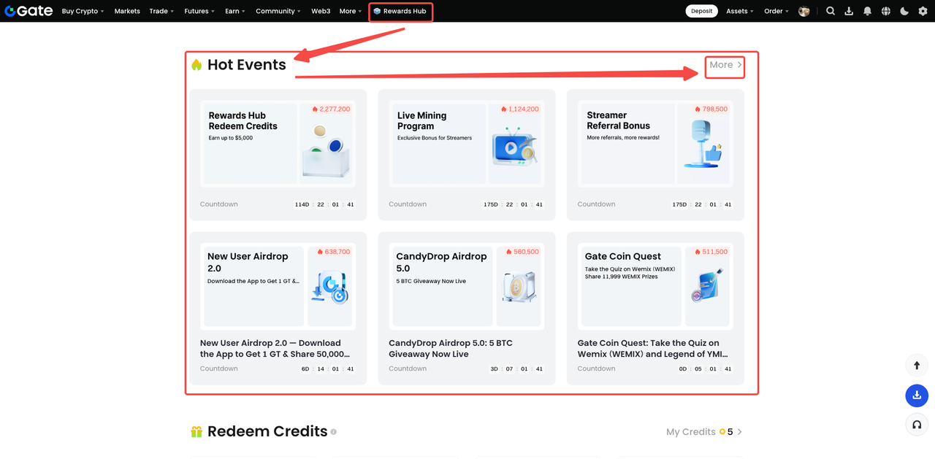The width and height of the screenshot is (935, 459).
Task: Click the Deposit button
Action: (701, 11)
